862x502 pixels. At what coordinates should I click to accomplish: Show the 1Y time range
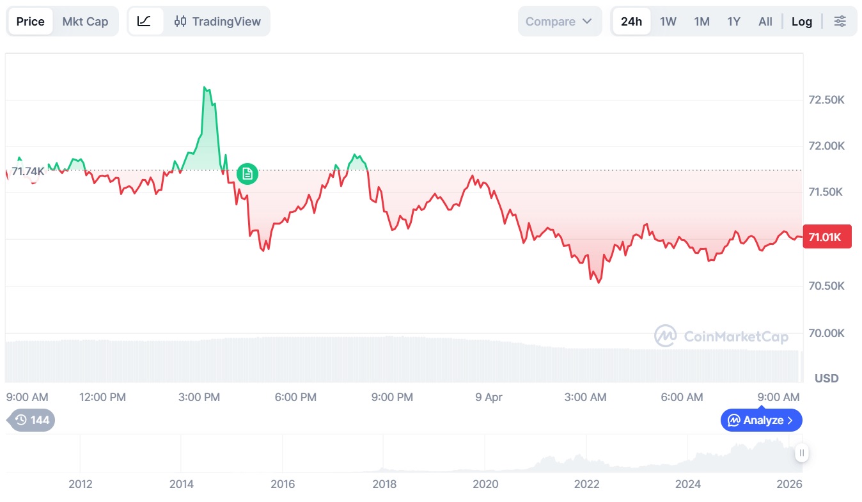coord(734,21)
